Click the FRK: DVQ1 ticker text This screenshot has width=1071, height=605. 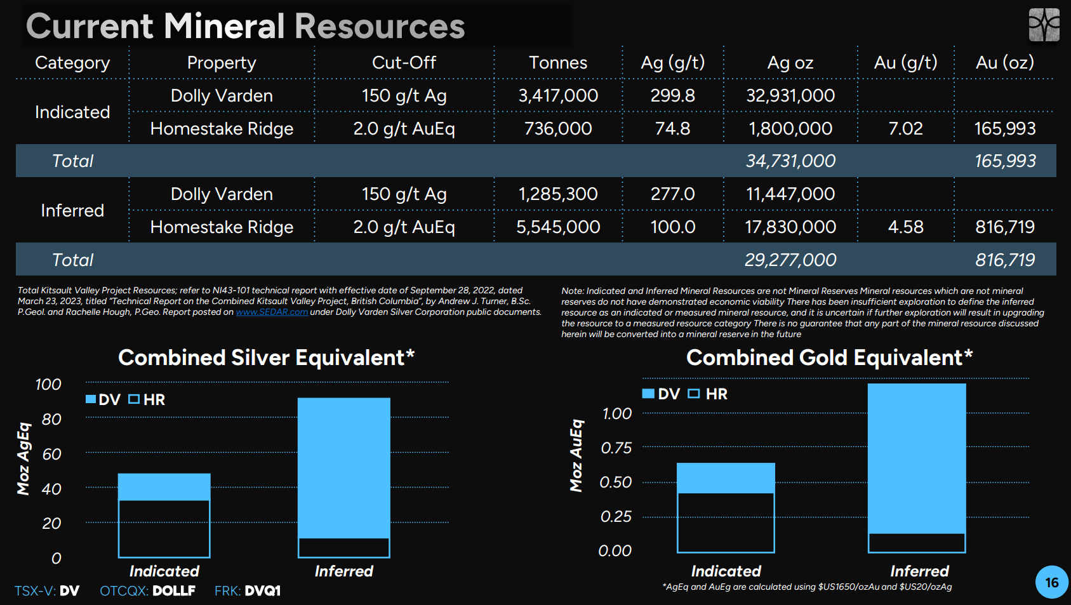tap(248, 591)
